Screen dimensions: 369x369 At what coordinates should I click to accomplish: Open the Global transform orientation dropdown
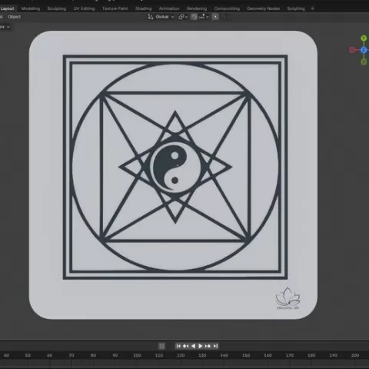coord(165,17)
